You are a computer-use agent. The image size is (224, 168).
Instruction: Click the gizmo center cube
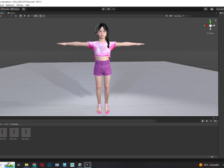tap(210, 26)
